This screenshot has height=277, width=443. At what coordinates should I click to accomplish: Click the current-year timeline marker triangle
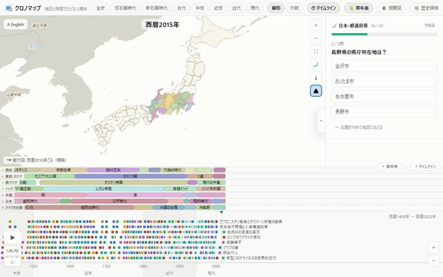coord(221,213)
